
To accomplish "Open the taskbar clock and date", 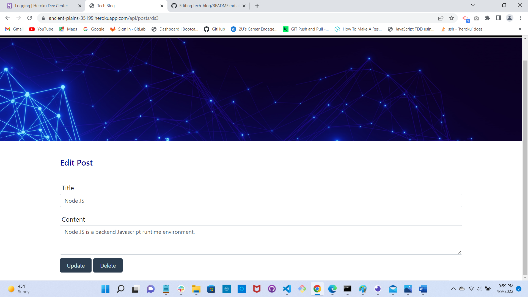I will point(505,289).
